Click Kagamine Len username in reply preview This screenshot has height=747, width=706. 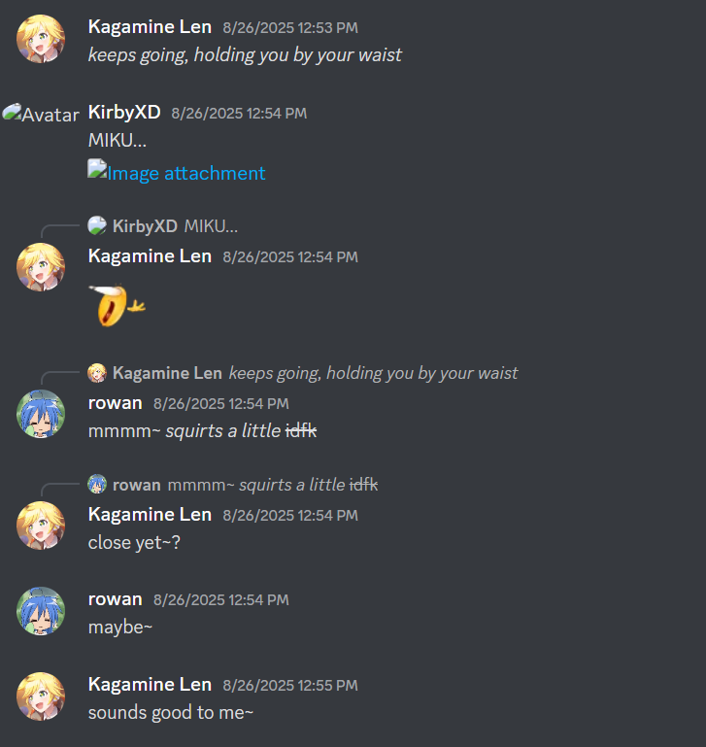167,373
